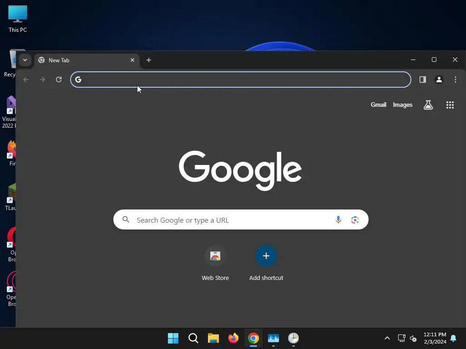Click the muted volume tray icon

[x=413, y=338]
